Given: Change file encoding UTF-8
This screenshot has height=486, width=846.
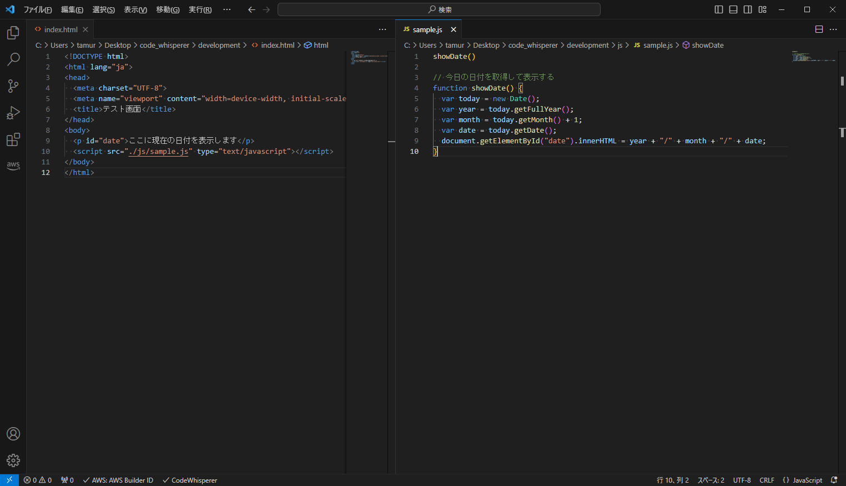Looking at the screenshot, I should pyautogui.click(x=742, y=480).
